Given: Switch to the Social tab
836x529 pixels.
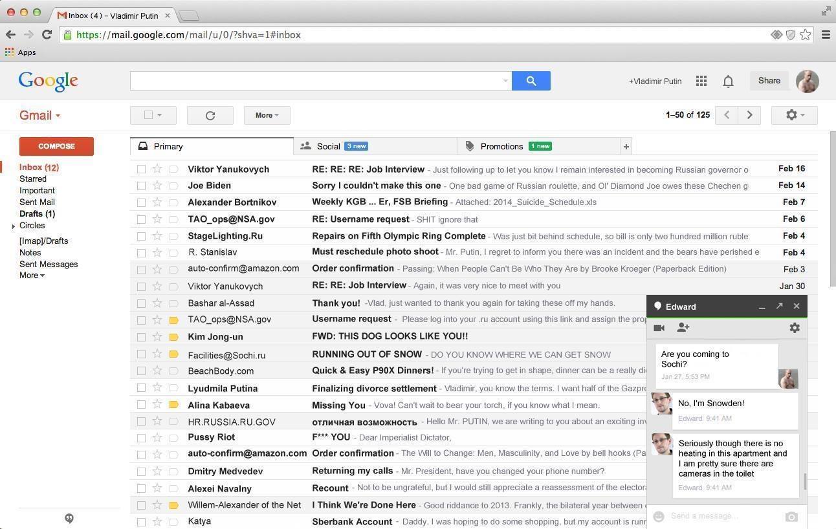Looking at the screenshot, I should 328,146.
